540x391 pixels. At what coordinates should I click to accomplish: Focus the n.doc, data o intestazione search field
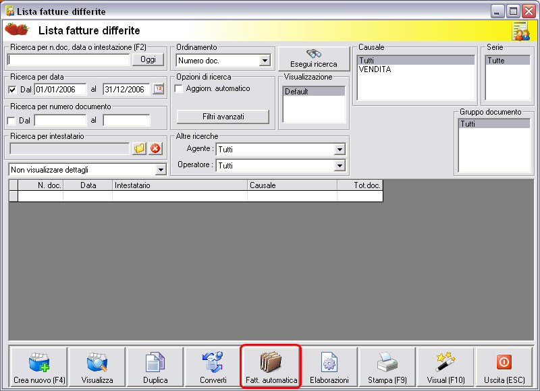pos(69,59)
